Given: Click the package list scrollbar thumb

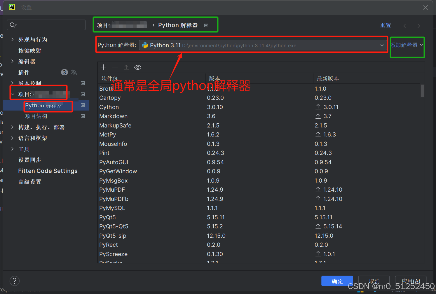Looking at the screenshot, I should (x=423, y=91).
